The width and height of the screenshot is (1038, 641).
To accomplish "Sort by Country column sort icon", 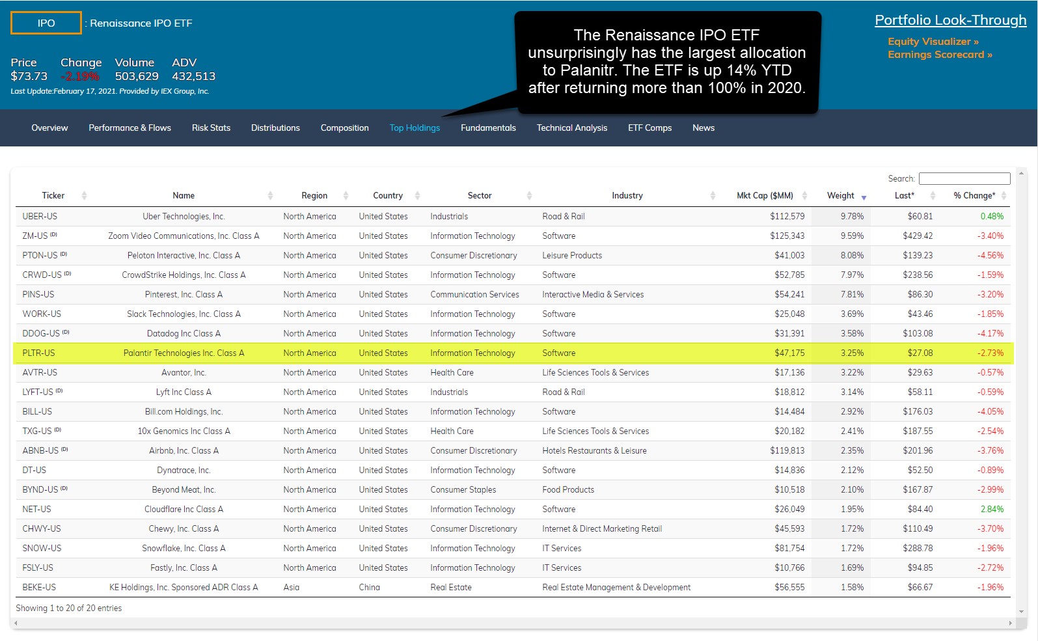I will pyautogui.click(x=417, y=196).
